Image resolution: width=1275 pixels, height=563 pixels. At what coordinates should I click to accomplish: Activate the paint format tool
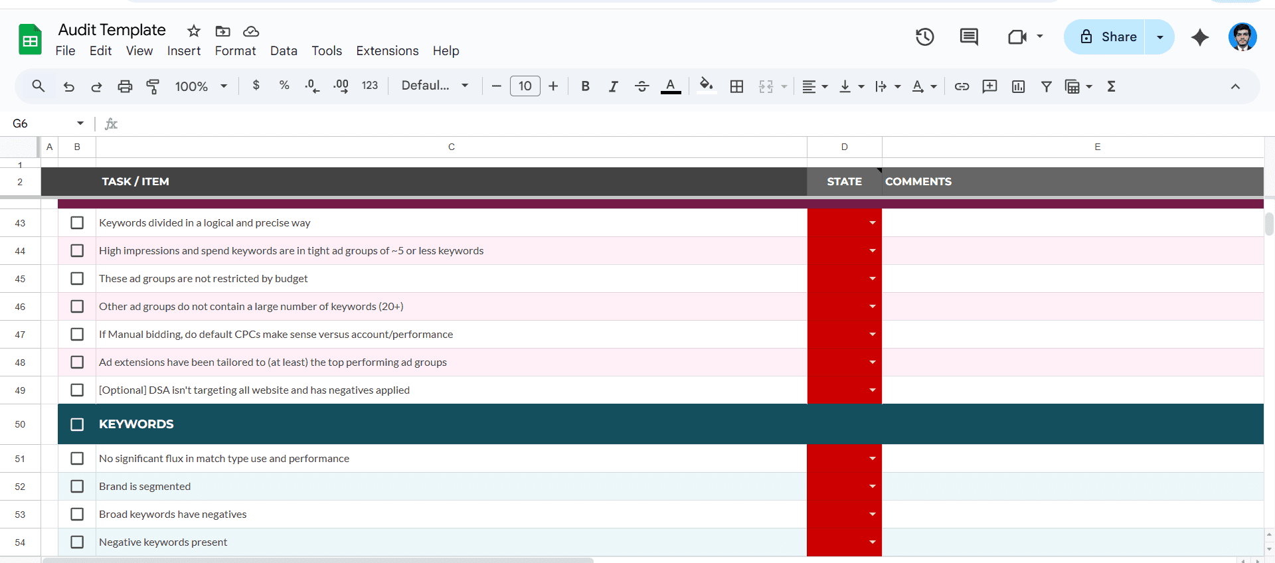[153, 86]
